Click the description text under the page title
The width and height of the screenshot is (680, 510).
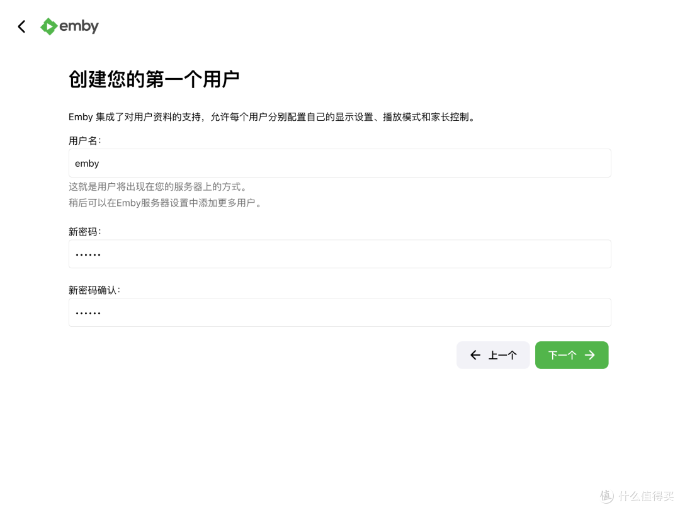[x=271, y=116]
